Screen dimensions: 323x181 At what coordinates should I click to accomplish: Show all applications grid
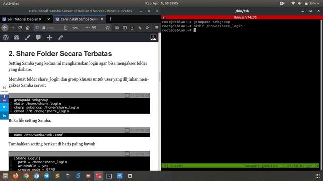(x=317, y=176)
